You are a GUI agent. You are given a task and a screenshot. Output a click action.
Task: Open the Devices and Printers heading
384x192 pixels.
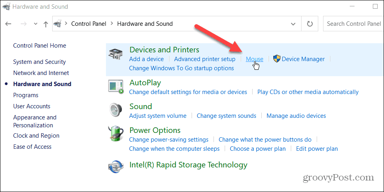point(165,50)
